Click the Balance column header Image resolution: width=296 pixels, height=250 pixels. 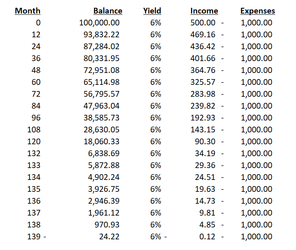tap(108, 11)
